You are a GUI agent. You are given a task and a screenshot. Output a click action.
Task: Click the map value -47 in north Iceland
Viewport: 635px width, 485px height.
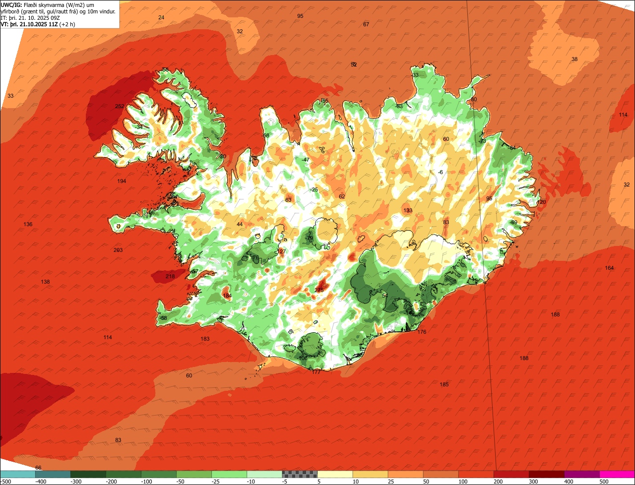click(x=305, y=160)
